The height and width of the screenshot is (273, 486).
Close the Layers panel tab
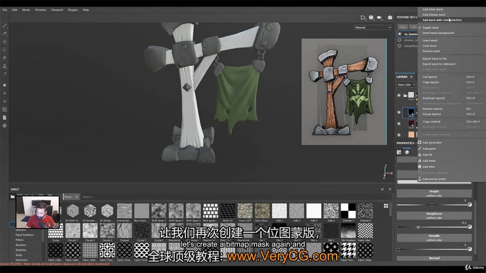[411, 77]
